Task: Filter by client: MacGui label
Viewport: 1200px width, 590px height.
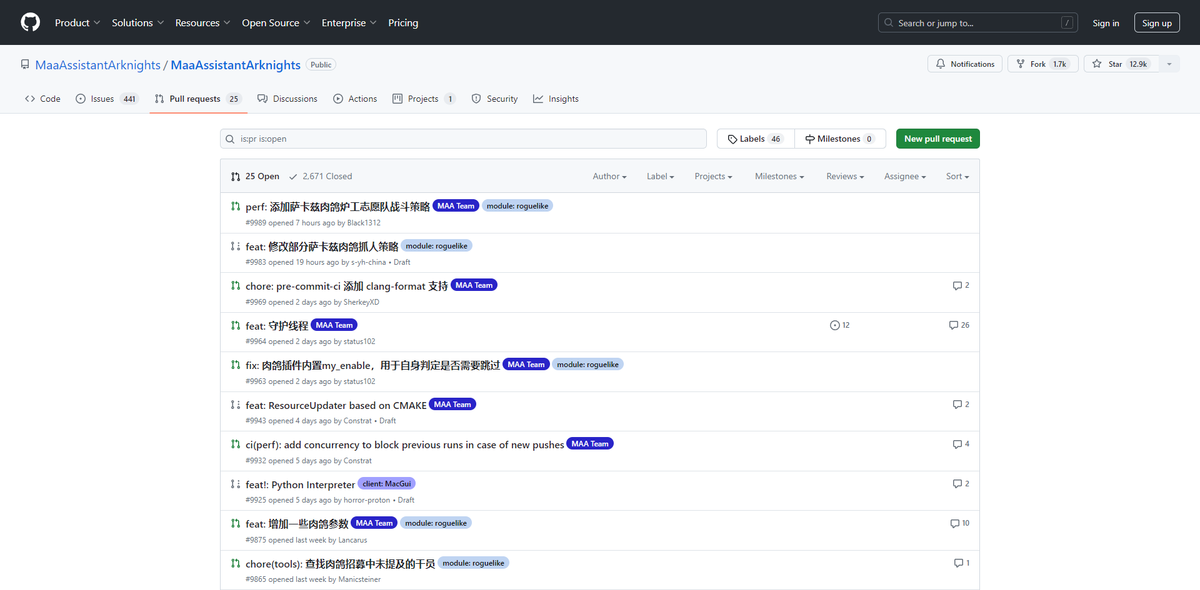Action: (386, 484)
